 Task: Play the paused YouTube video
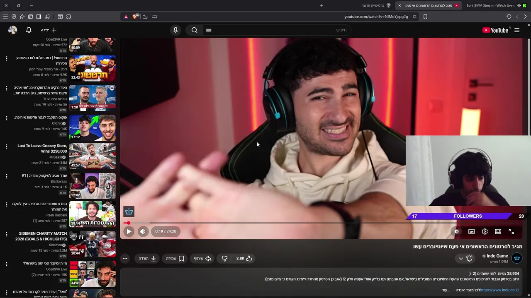[x=129, y=231]
